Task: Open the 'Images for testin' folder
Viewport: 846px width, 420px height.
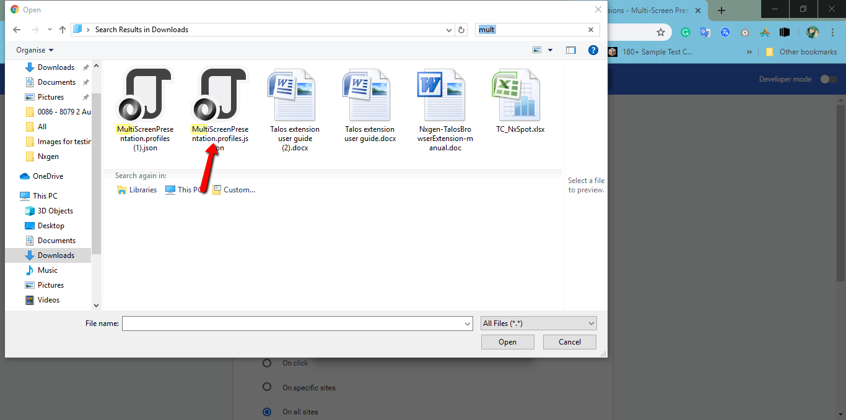Action: (x=58, y=142)
